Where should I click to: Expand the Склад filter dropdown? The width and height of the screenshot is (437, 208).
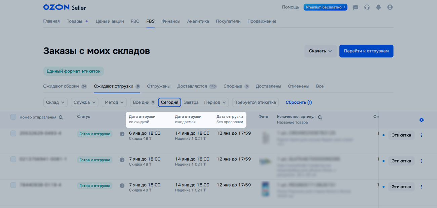[55, 102]
